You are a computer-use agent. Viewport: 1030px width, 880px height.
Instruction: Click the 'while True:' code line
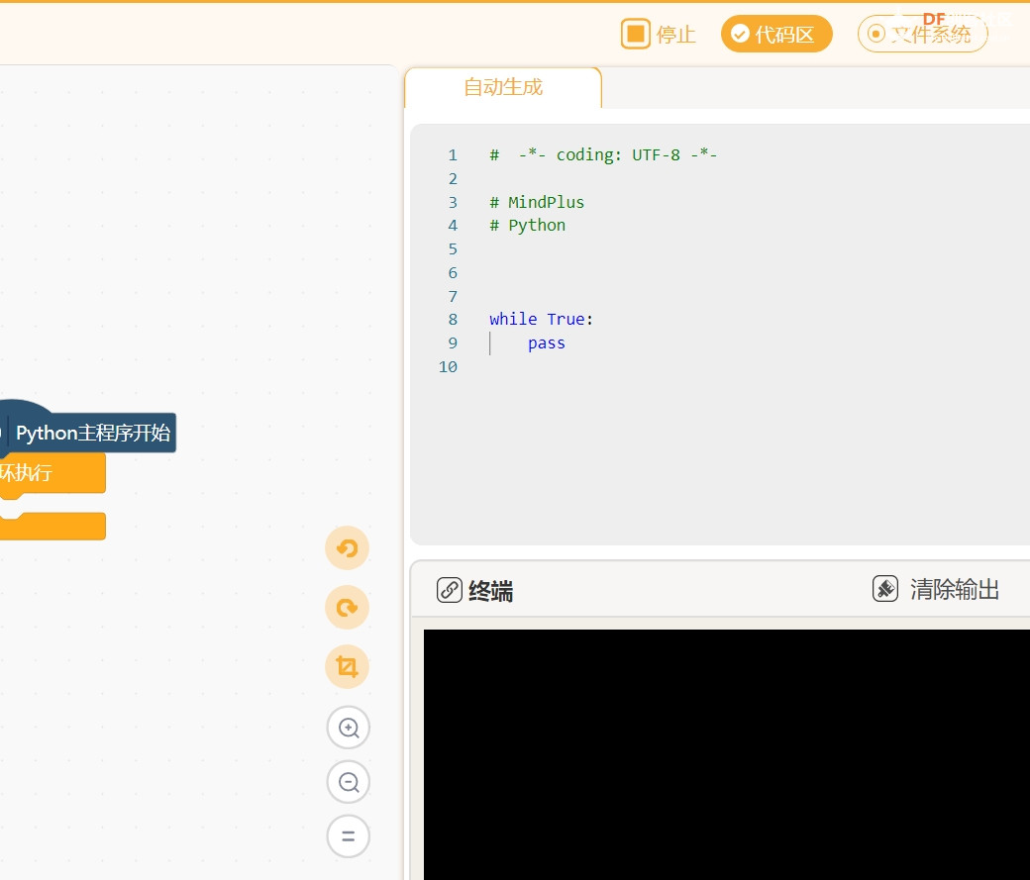coord(542,319)
